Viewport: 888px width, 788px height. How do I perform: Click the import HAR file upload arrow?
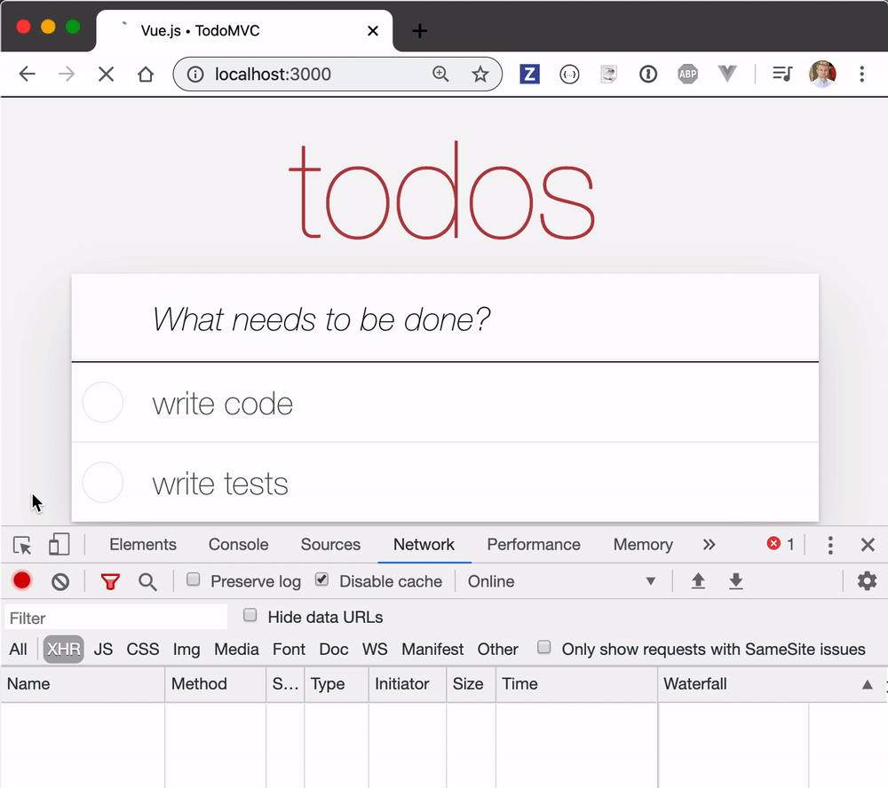pos(698,581)
